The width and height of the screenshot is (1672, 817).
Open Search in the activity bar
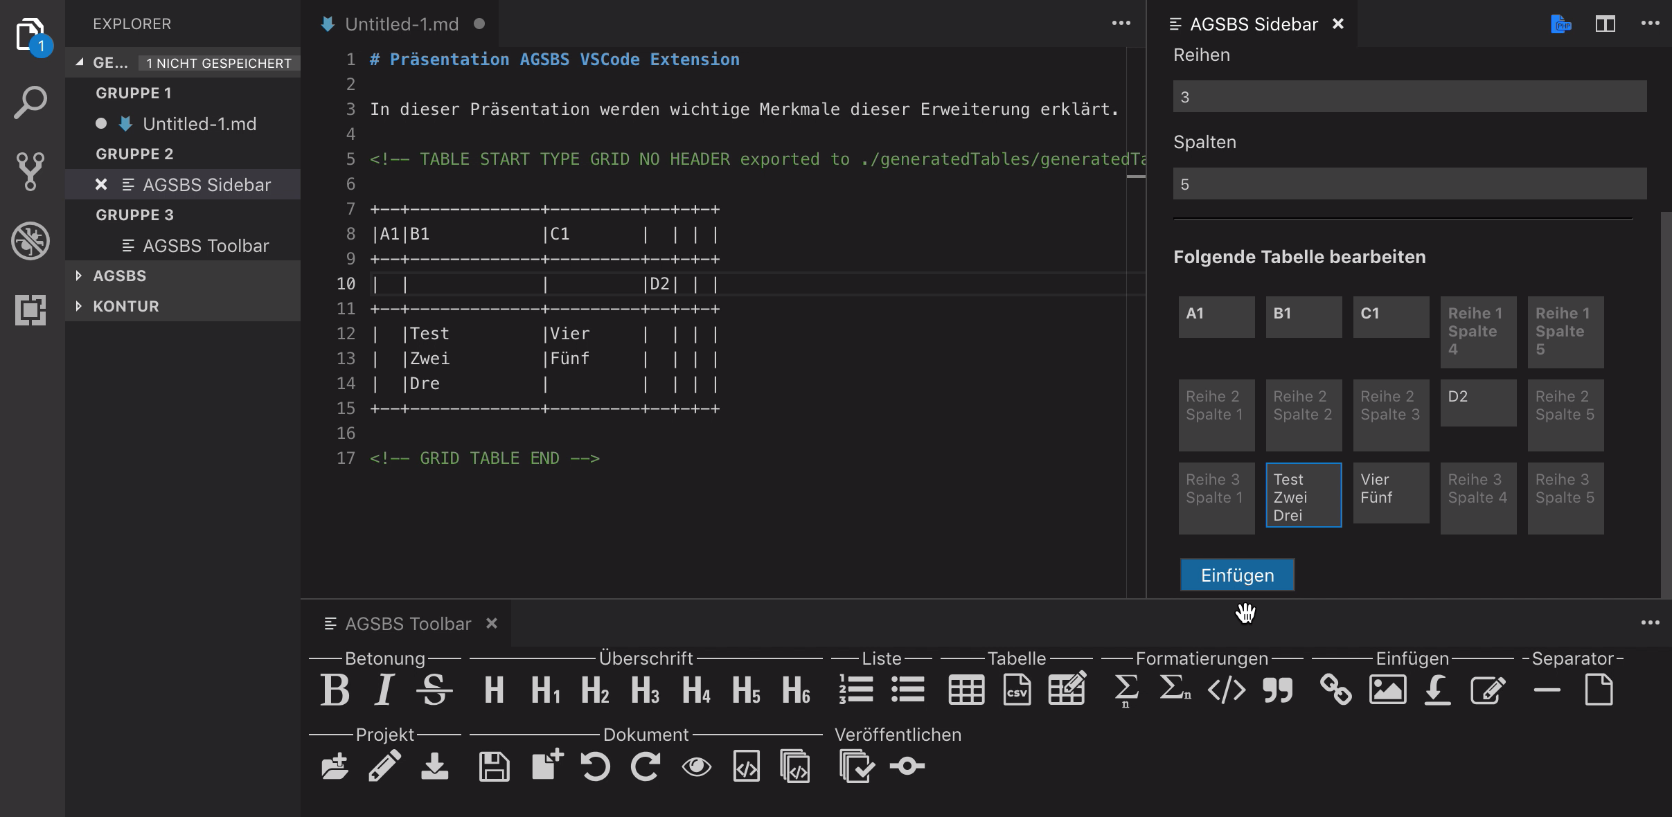point(30,101)
